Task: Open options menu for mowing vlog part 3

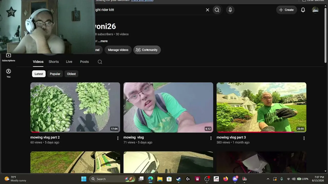Action: [304, 138]
